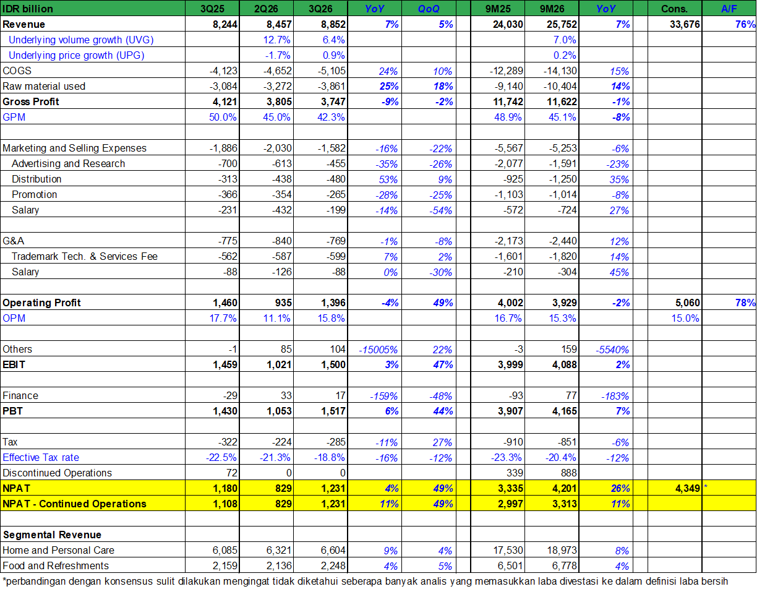Click the Others row label
This screenshot has width=757, height=589.
(17, 349)
